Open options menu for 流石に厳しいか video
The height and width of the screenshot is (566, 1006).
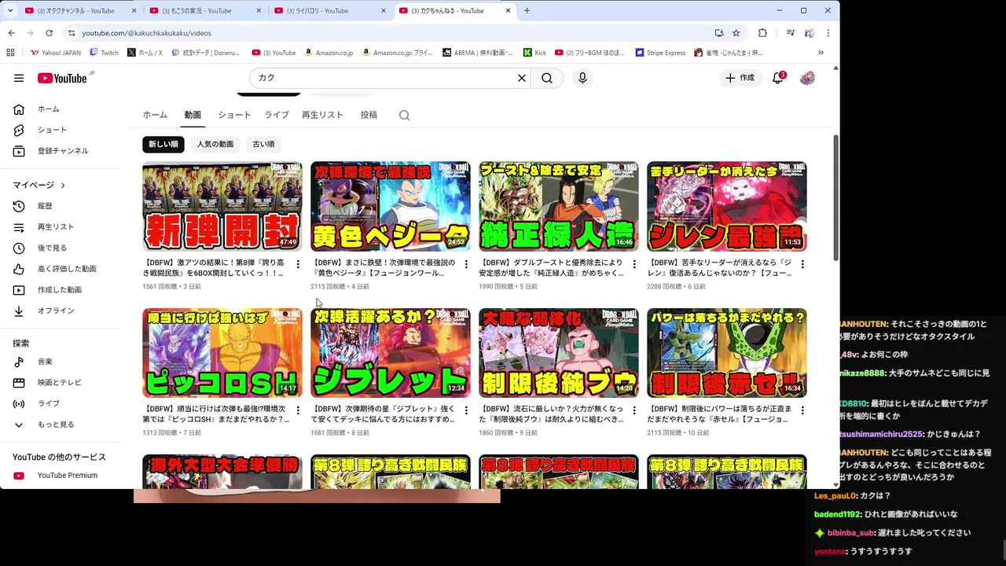point(634,410)
